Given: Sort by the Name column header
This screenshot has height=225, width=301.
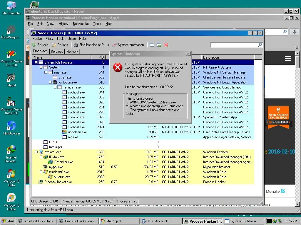Looking at the screenshot, I should (x=61, y=57).
